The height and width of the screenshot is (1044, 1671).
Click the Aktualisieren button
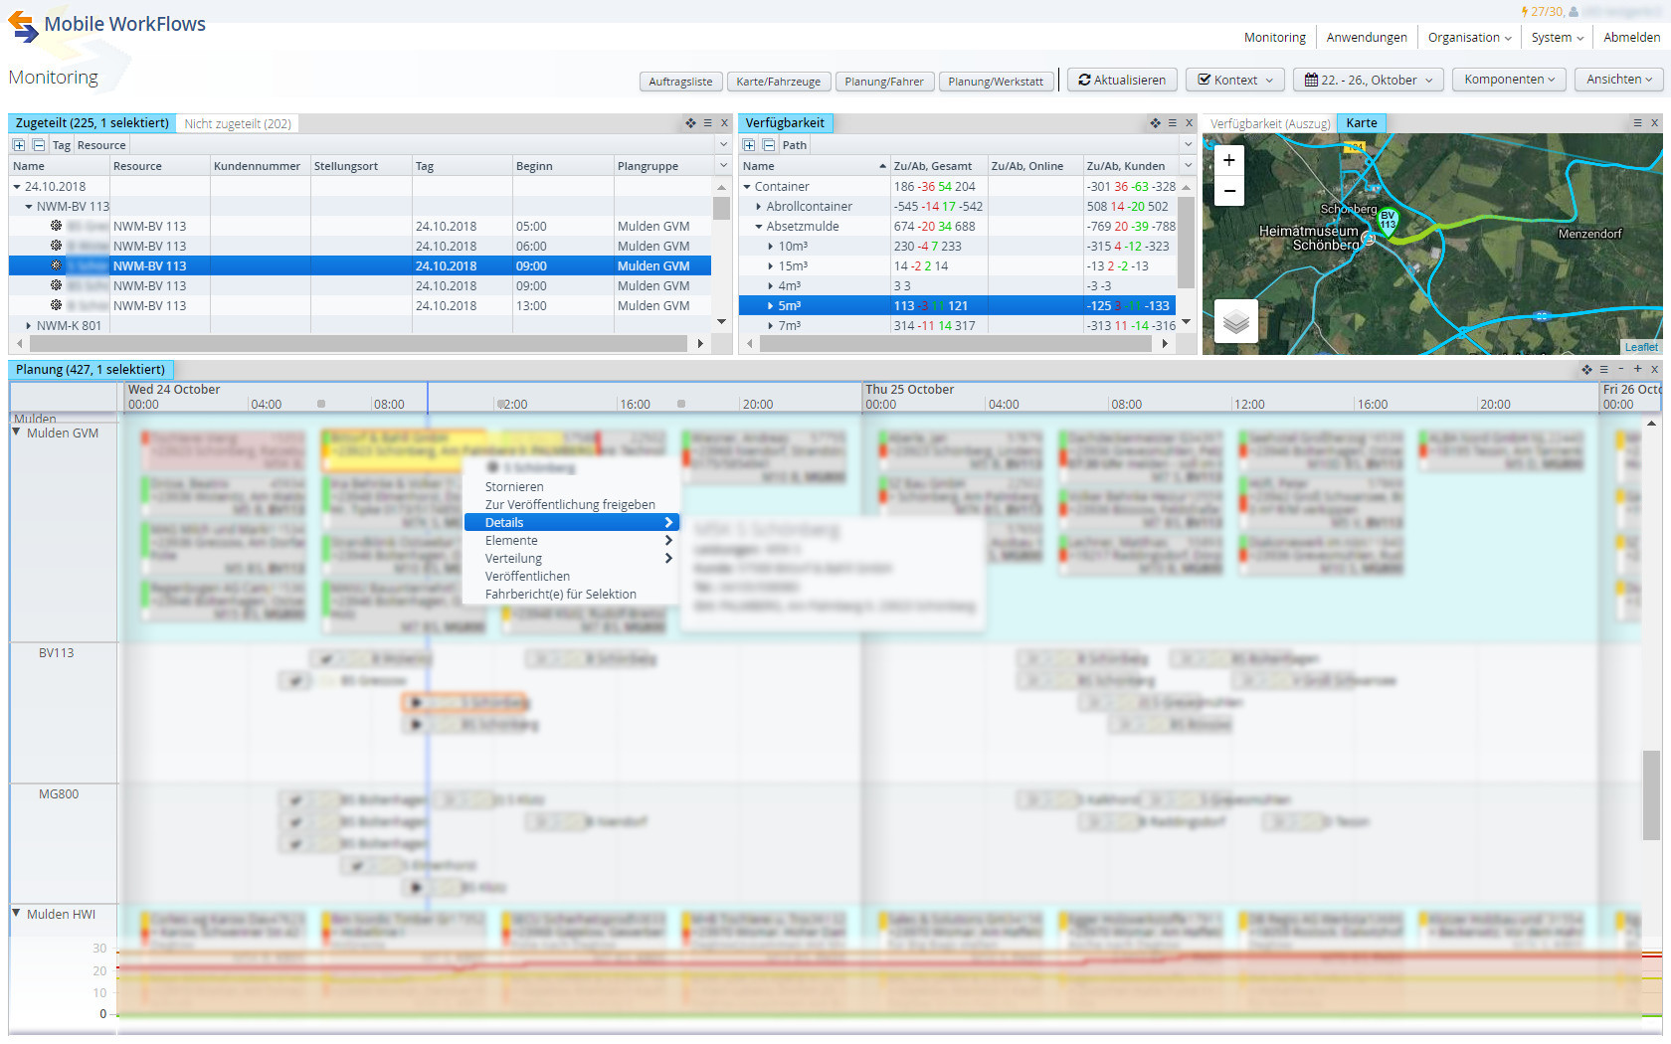(1122, 81)
